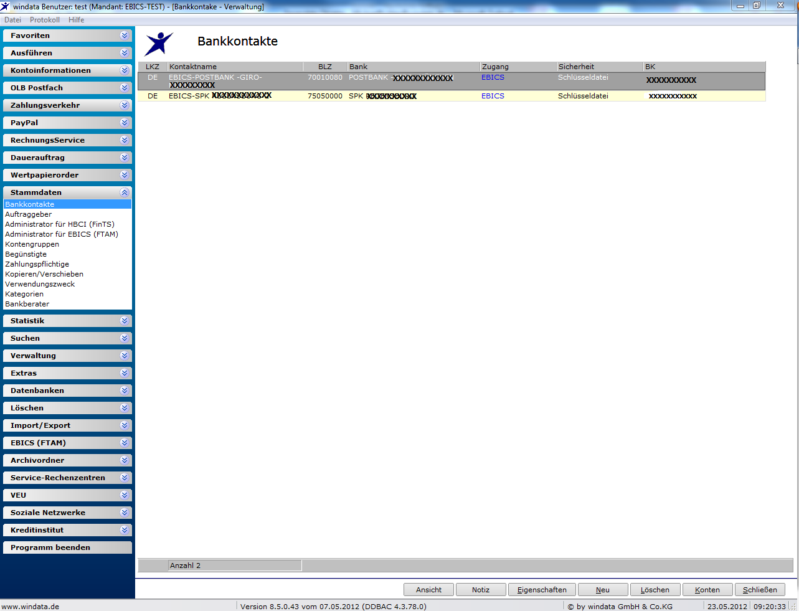
Task: Click the windata star logo
Action: tap(159, 44)
